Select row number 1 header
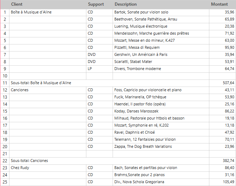The image size is (236, 186). (x=5, y=12)
